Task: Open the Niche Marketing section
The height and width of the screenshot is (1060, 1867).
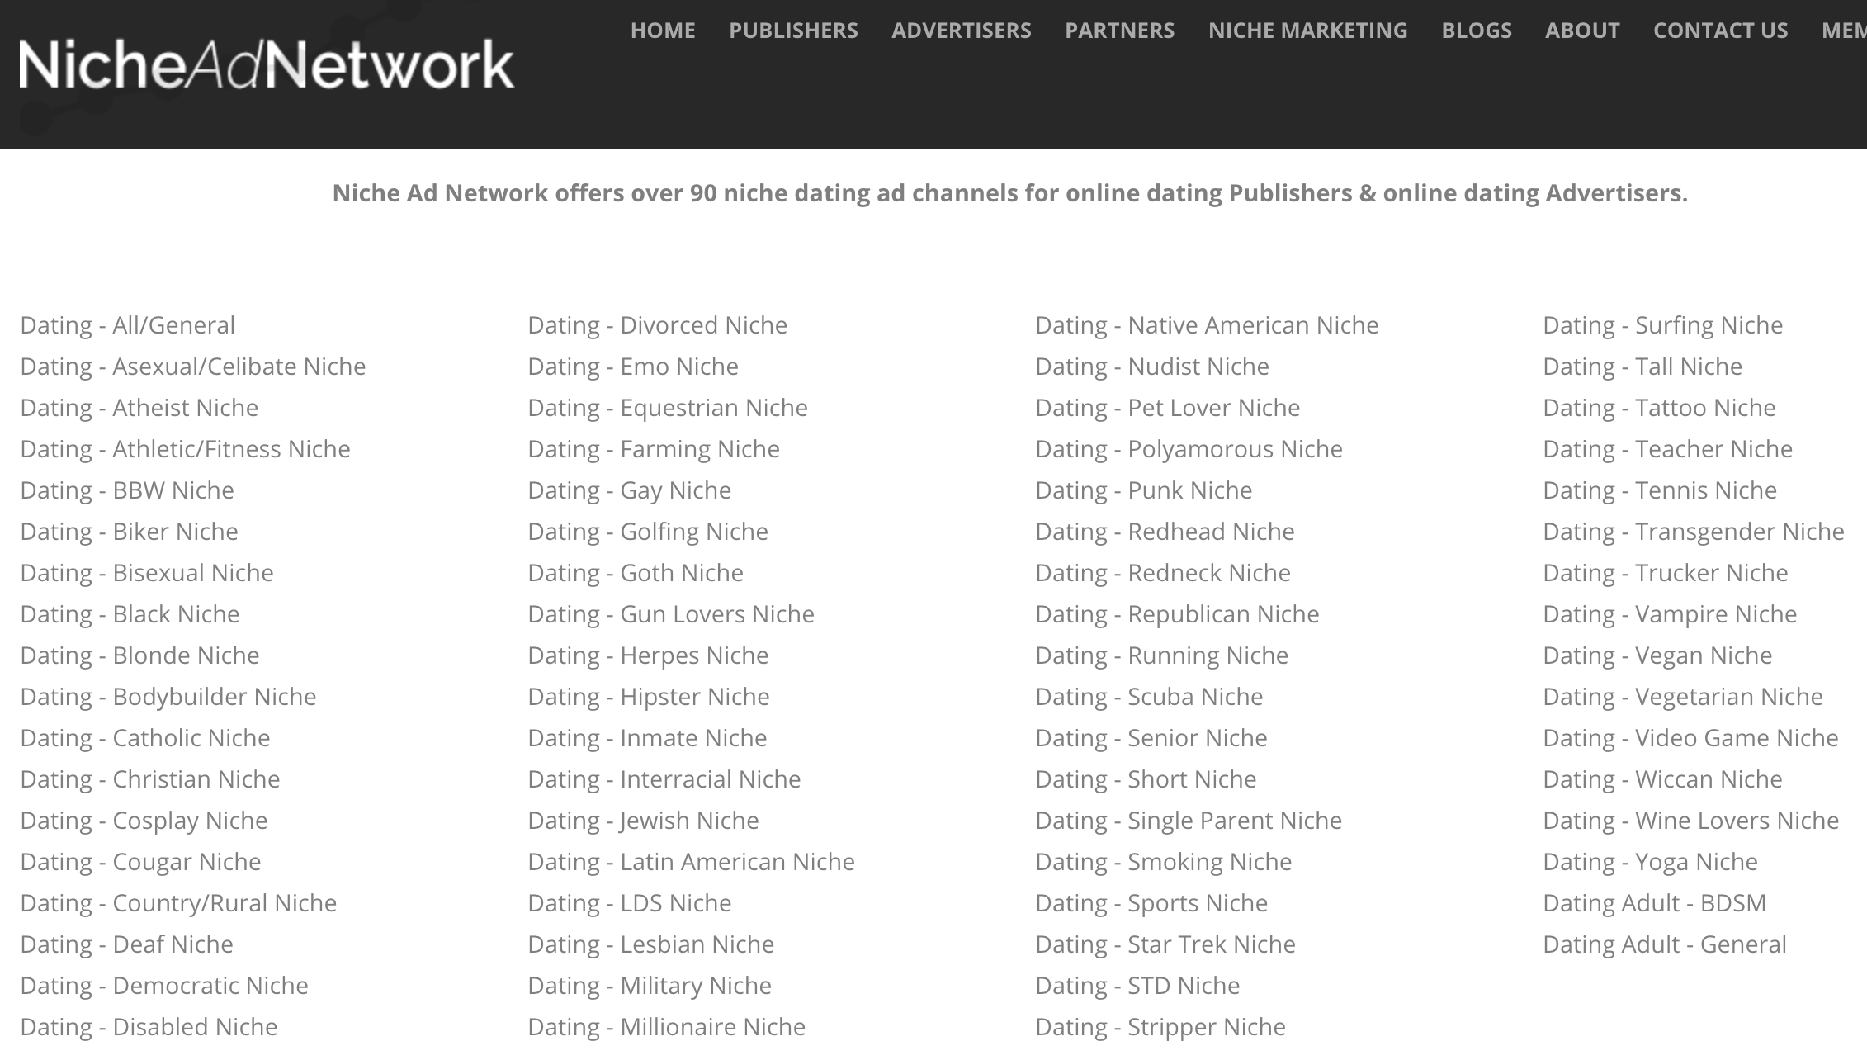Action: point(1307,30)
